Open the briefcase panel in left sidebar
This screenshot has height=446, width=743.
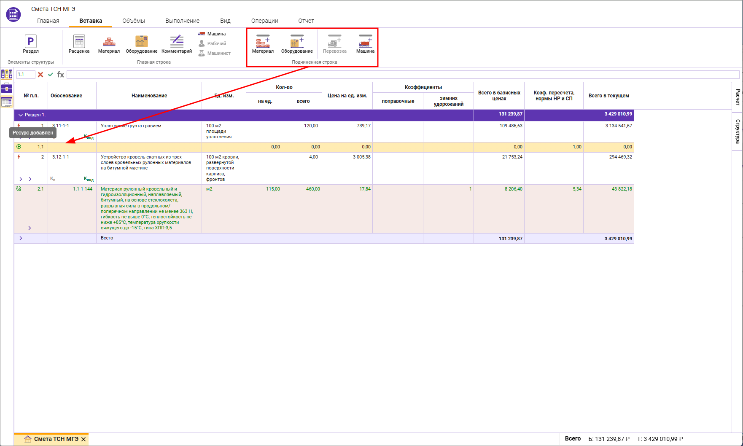[x=7, y=88]
